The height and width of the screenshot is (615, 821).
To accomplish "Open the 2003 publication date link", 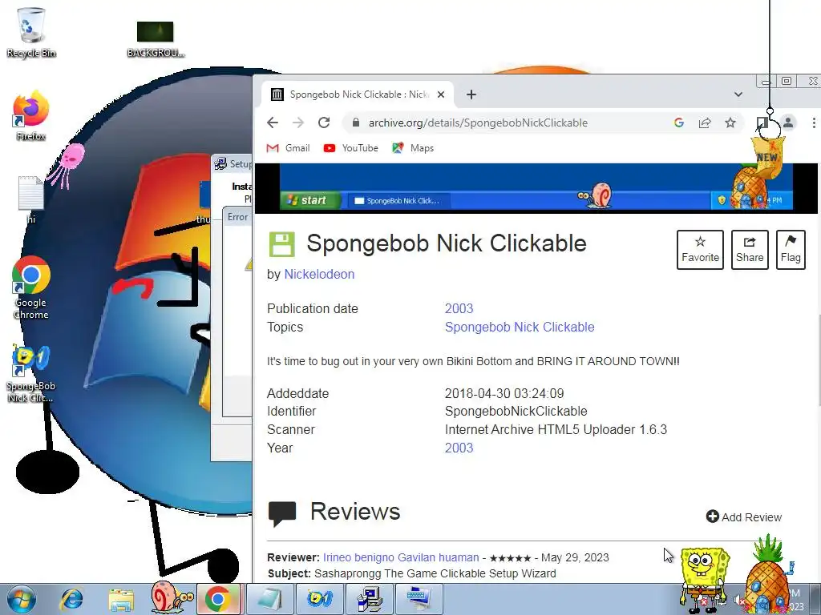I will (x=459, y=308).
